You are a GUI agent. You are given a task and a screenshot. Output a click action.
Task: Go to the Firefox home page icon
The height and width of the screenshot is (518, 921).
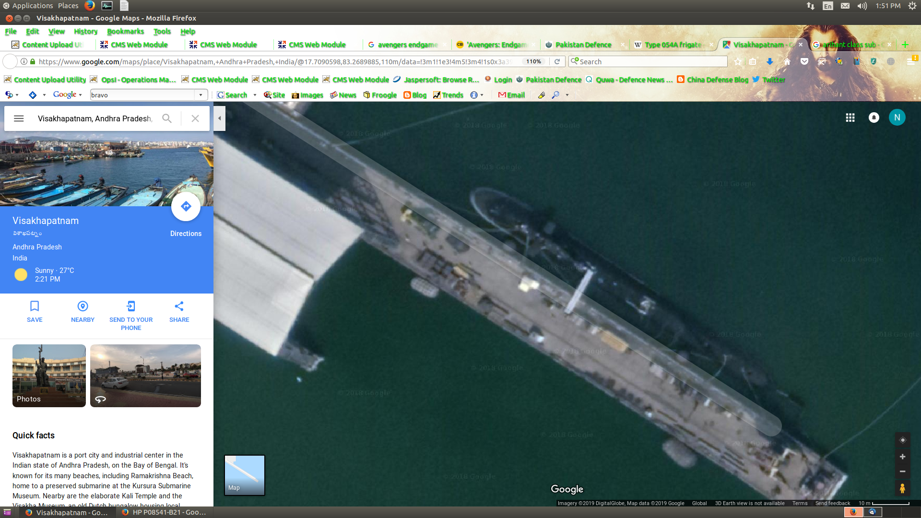pyautogui.click(x=787, y=61)
